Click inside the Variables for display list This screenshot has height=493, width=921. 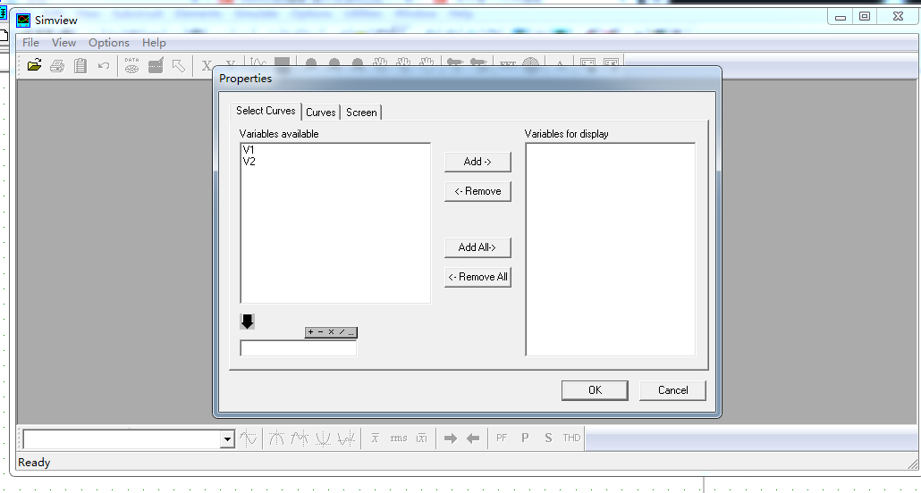point(611,249)
